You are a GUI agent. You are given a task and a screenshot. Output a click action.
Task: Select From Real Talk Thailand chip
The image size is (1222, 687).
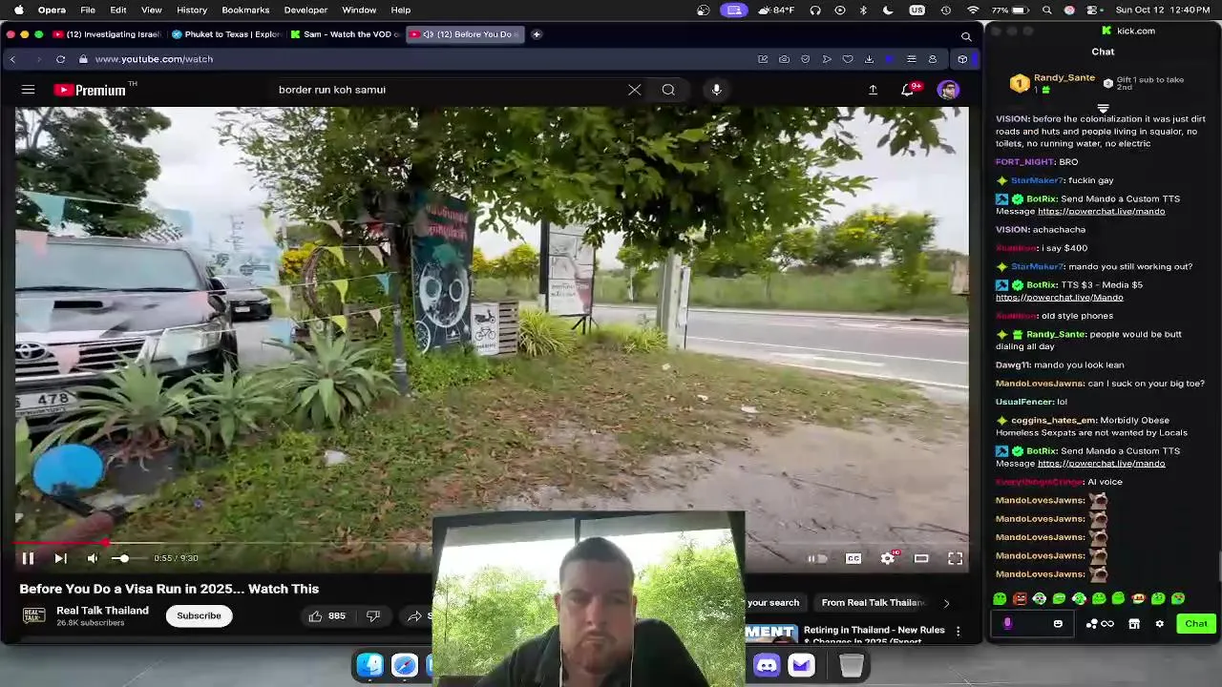[x=873, y=603]
